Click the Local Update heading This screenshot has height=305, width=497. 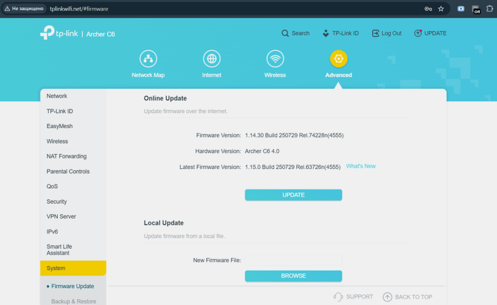[163, 223]
